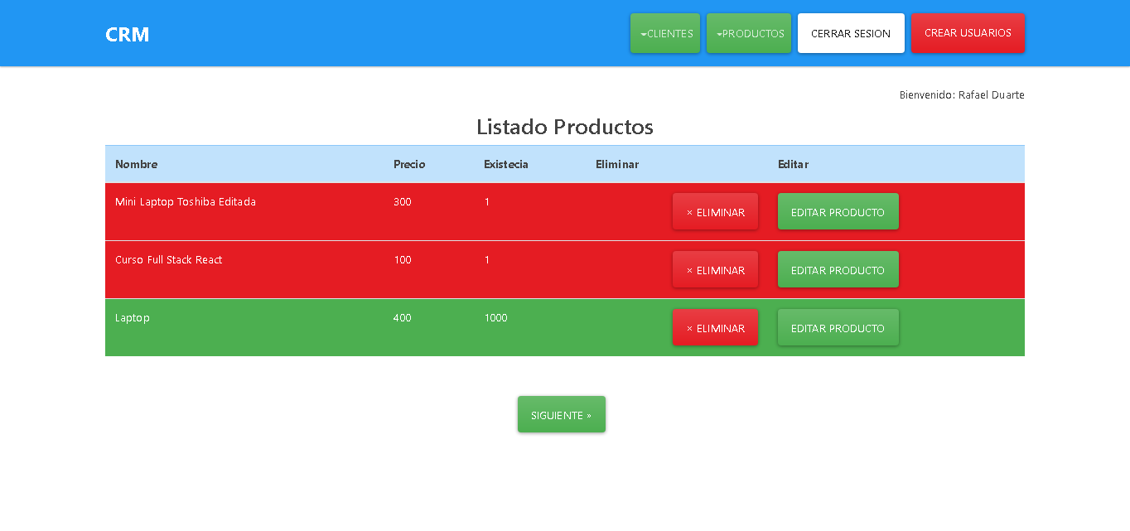Image resolution: width=1130 pixels, height=531 pixels.
Task: Click the Bienvenido: Rafael Duarte greeting
Action: tap(961, 94)
